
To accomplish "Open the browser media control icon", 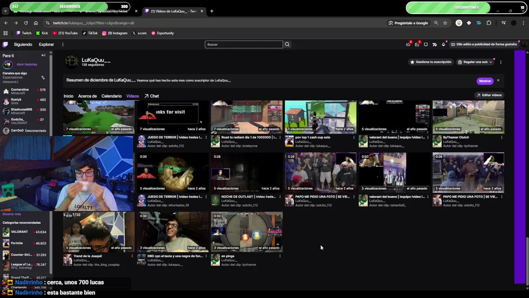I will (503, 23).
